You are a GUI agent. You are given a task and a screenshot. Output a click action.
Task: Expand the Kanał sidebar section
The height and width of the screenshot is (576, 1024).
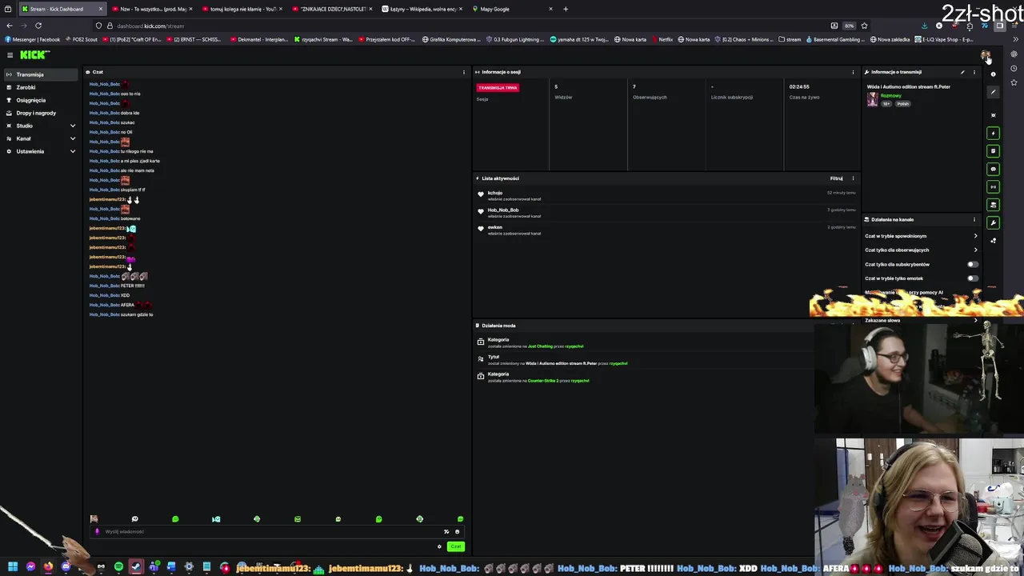coord(41,138)
